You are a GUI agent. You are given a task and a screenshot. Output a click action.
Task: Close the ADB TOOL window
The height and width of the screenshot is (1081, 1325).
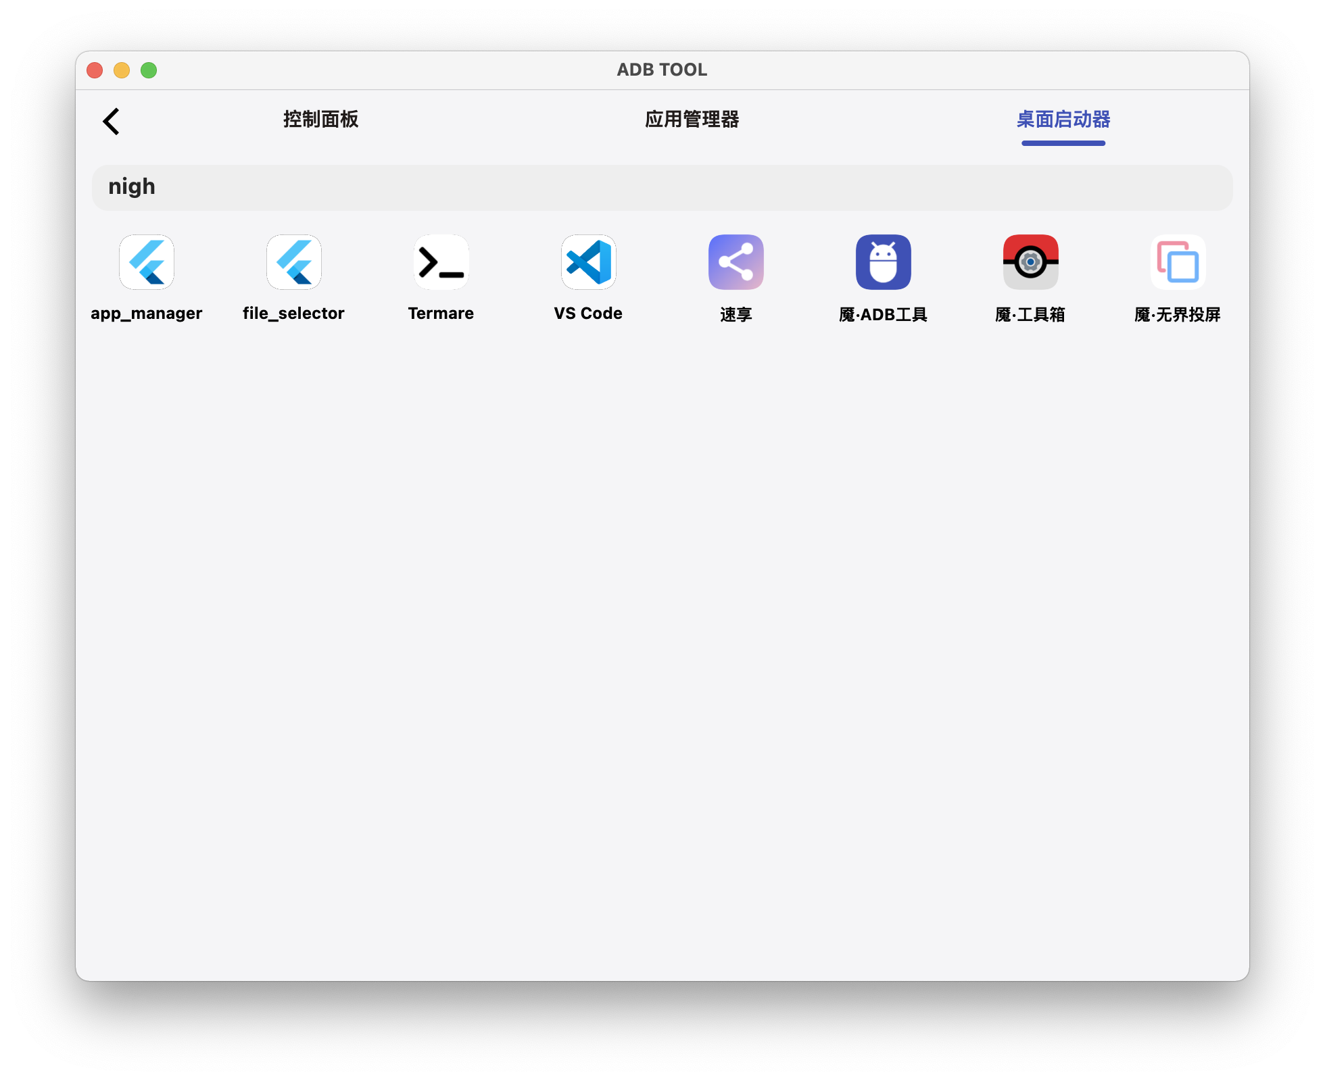[95, 70]
